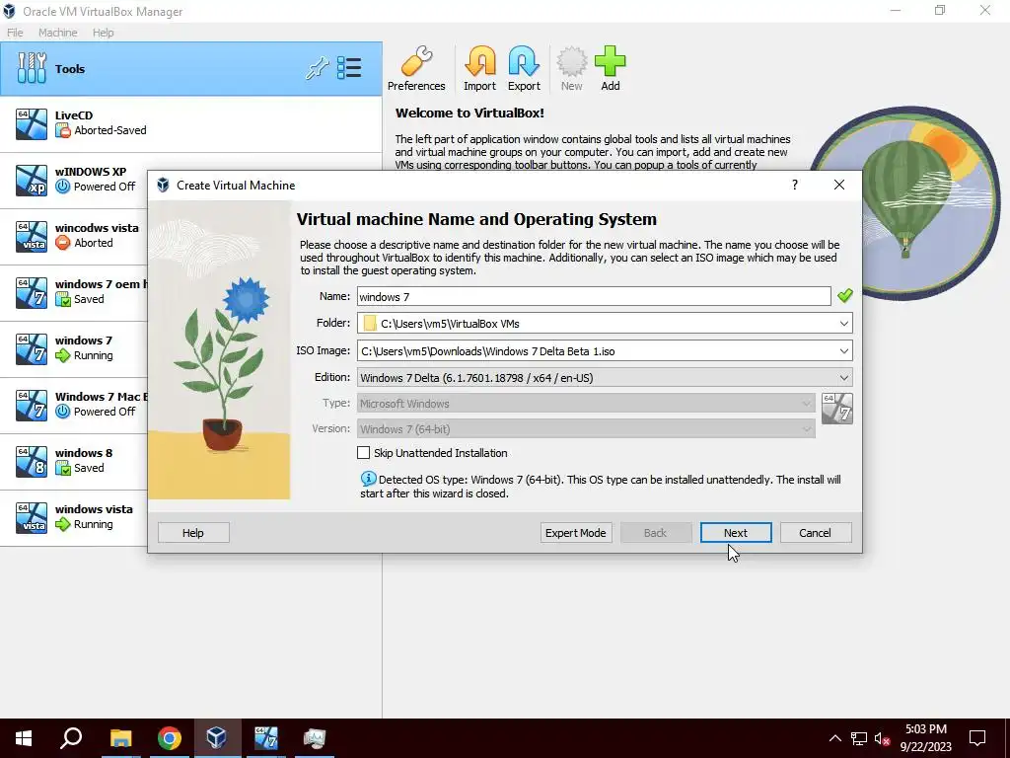
Task: Show hidden tray icons chevron
Action: [834, 738]
